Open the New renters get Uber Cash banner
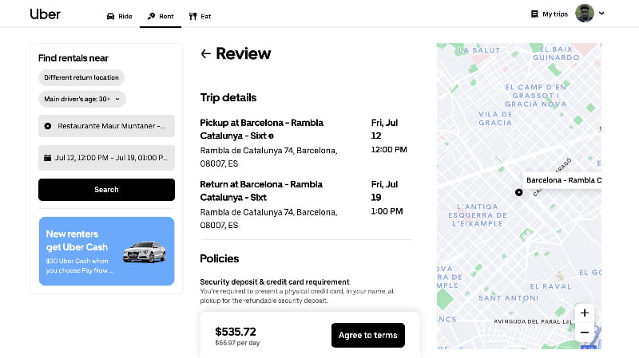 coord(107,251)
